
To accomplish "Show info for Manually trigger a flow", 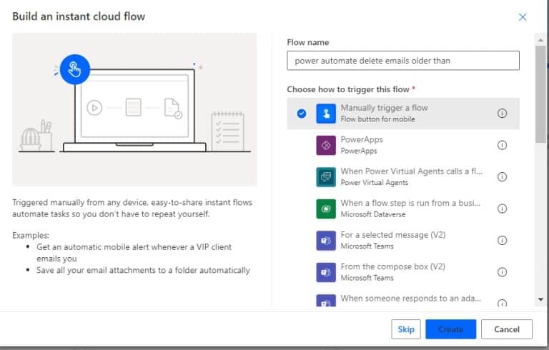I will [x=502, y=113].
